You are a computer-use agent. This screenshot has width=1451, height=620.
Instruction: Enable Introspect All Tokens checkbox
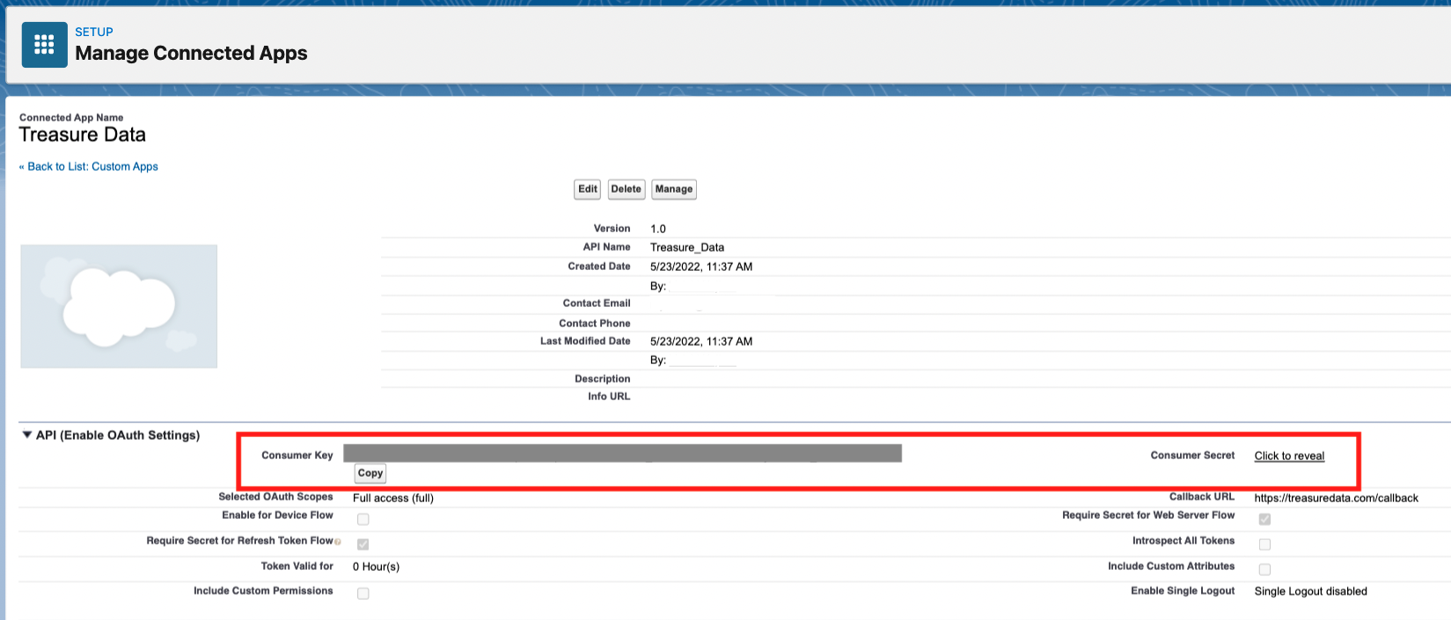tap(1264, 544)
